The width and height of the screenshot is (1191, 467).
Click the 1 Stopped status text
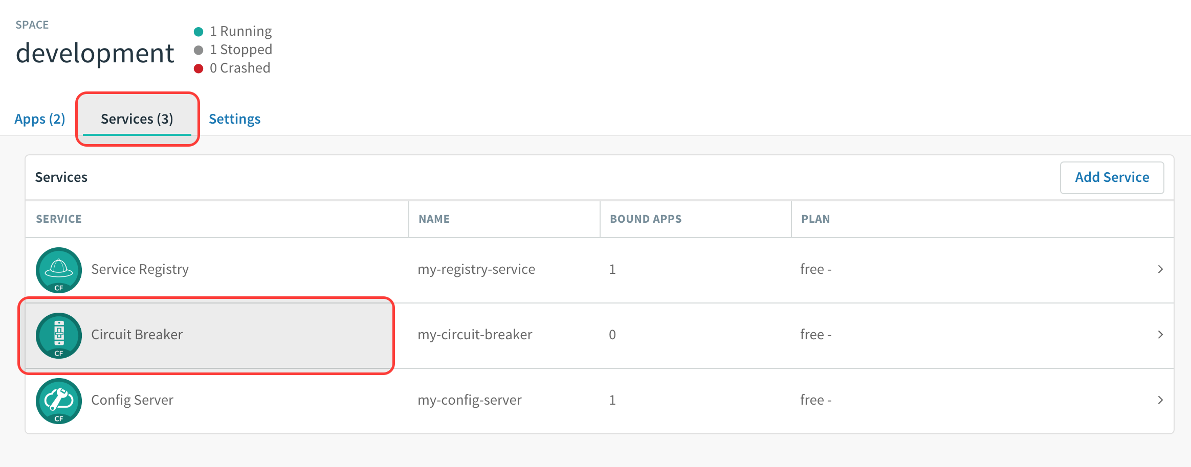click(241, 50)
